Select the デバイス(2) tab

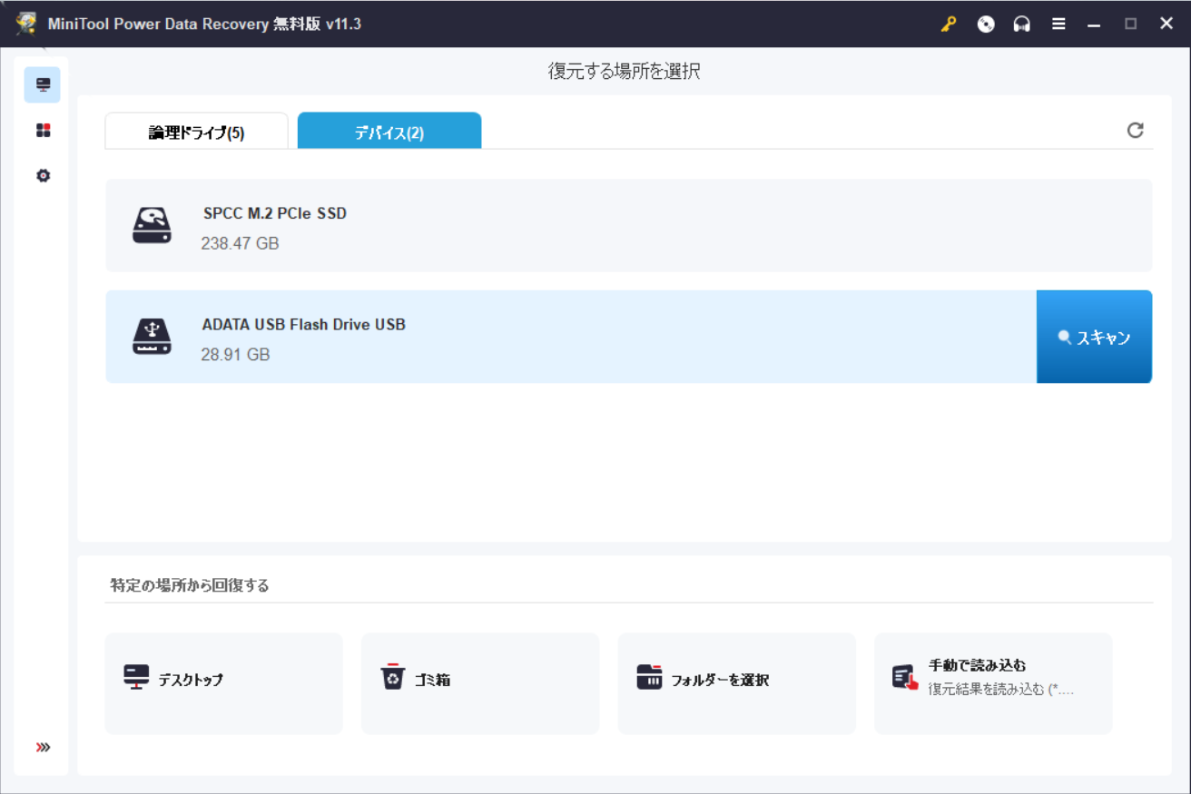coord(389,132)
